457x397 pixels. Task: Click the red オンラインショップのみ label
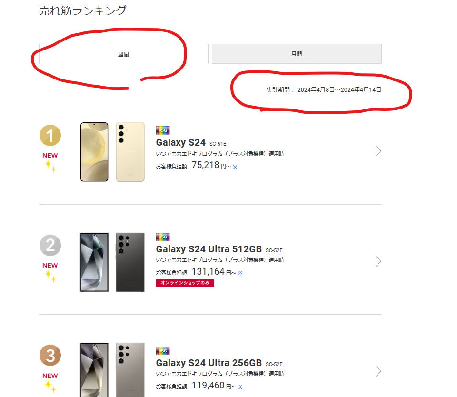coord(185,283)
